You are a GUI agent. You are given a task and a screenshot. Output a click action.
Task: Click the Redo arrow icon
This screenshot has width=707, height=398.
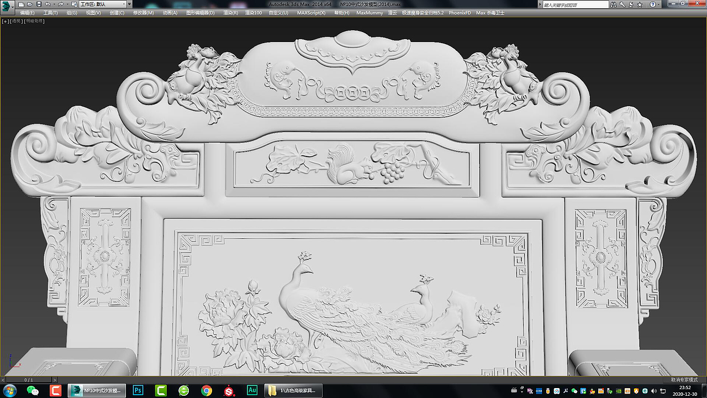61,4
